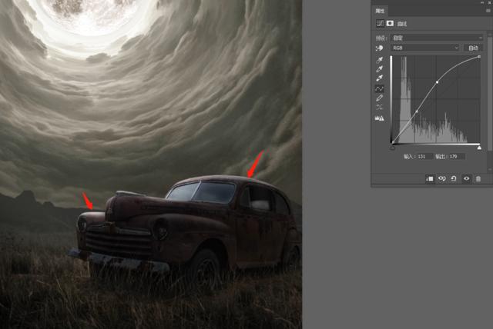
Task: Select the gray point eyedropper
Action: (x=380, y=69)
